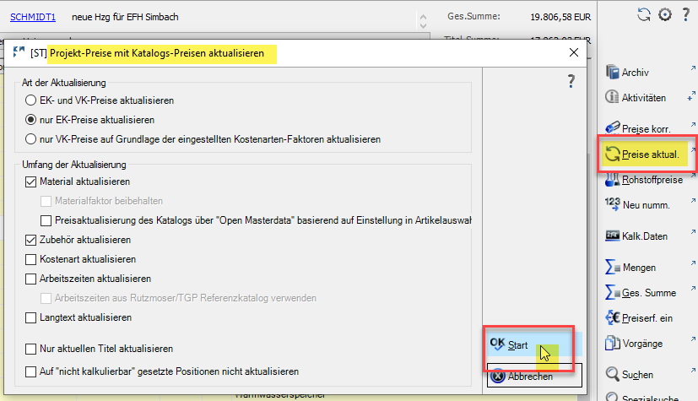The image size is (698, 401).
Task: Open the Archiv sidebar icon
Action: coord(613,73)
